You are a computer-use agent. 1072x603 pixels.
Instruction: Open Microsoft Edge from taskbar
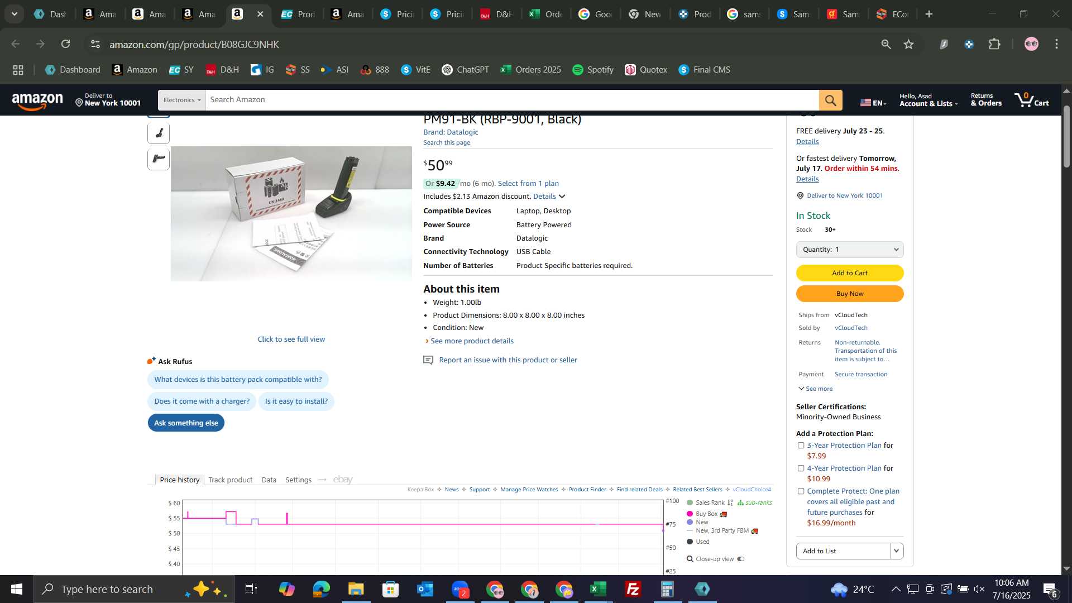pos(321,589)
